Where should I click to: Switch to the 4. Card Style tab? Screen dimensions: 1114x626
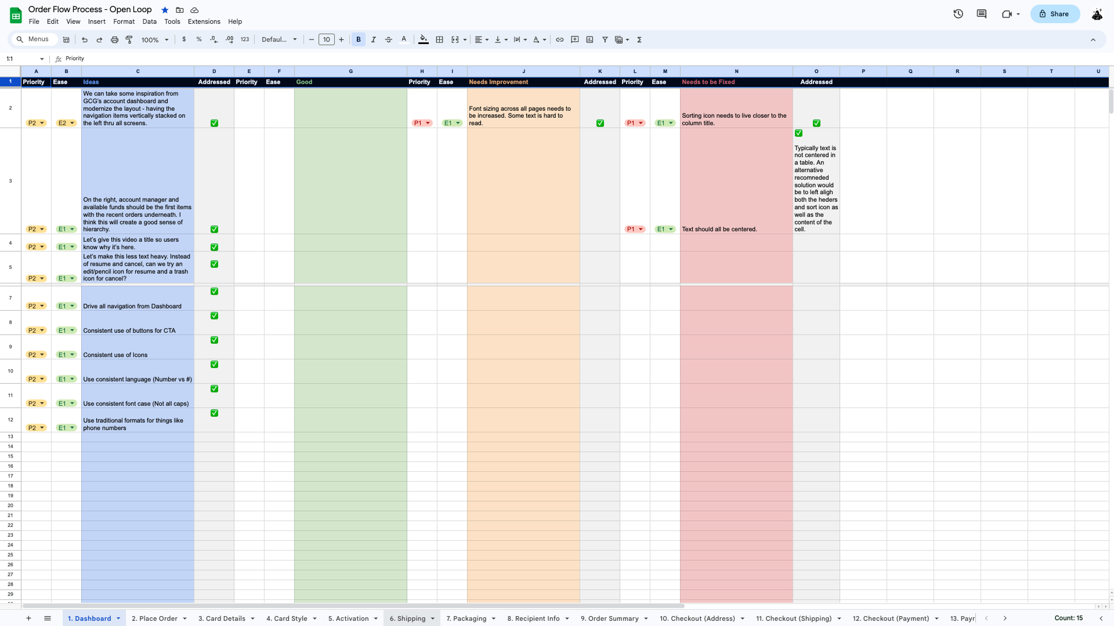click(x=287, y=618)
